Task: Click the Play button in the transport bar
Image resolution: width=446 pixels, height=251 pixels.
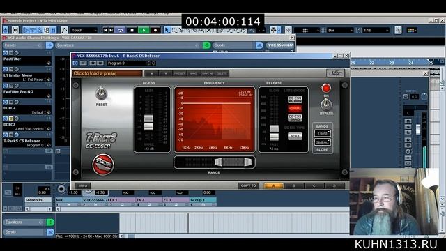Action: [144, 30]
